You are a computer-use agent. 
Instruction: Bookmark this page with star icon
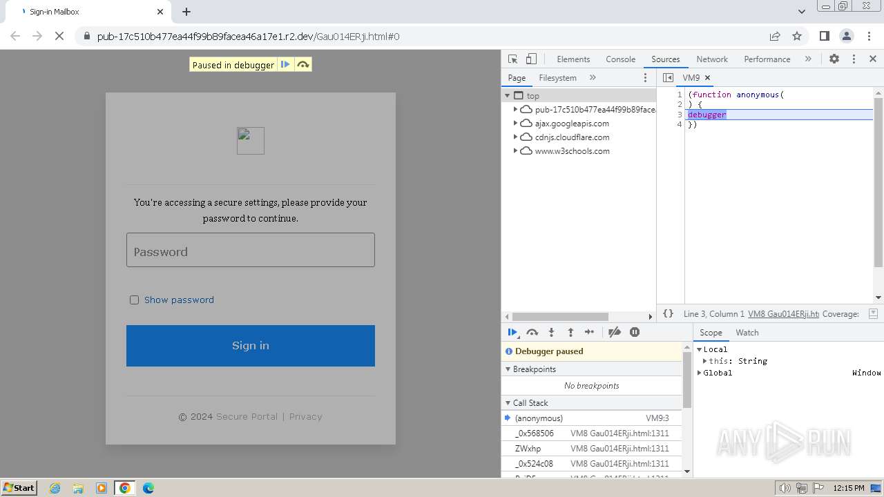[797, 36]
